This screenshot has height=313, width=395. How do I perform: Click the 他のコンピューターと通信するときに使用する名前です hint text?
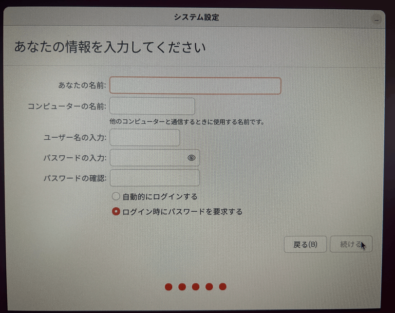coord(187,122)
